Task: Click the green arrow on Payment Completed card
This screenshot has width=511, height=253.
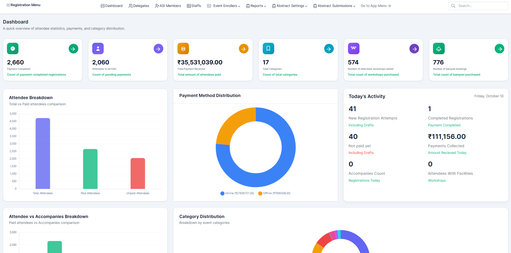Action: 73,49
